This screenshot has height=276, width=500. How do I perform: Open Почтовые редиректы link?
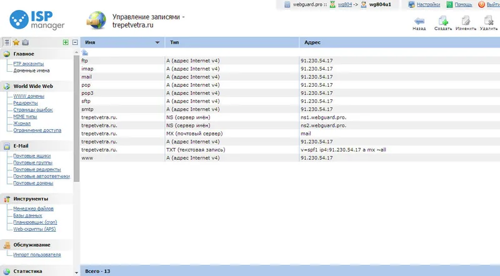point(37,169)
